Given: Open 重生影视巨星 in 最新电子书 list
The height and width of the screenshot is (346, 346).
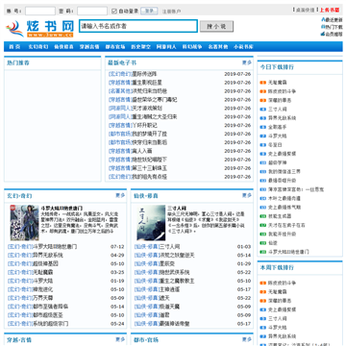Looking at the screenshot, I should [x=147, y=83].
